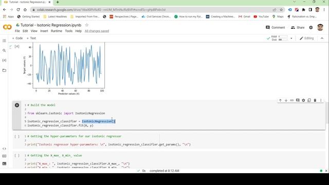The image size is (329, 185).
Task: Open the Maps bookmark
Action: (x=278, y=16)
